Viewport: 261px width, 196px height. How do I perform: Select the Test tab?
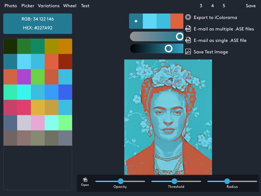pos(85,6)
